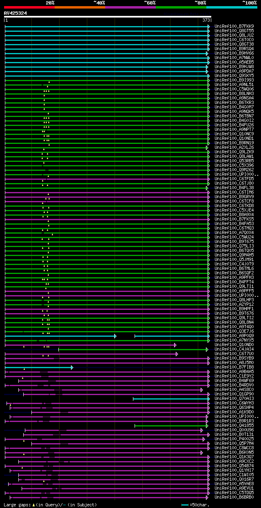Select the UniRef100_B6K0N5 label
Viewport: 261px width, 508px height.
[234, 453]
